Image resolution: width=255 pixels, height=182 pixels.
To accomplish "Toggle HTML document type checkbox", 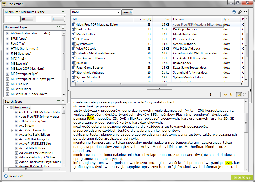I will (7, 49).
